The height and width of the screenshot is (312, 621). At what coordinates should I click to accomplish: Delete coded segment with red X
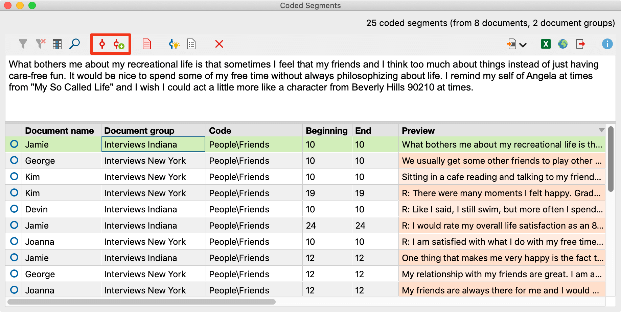219,44
